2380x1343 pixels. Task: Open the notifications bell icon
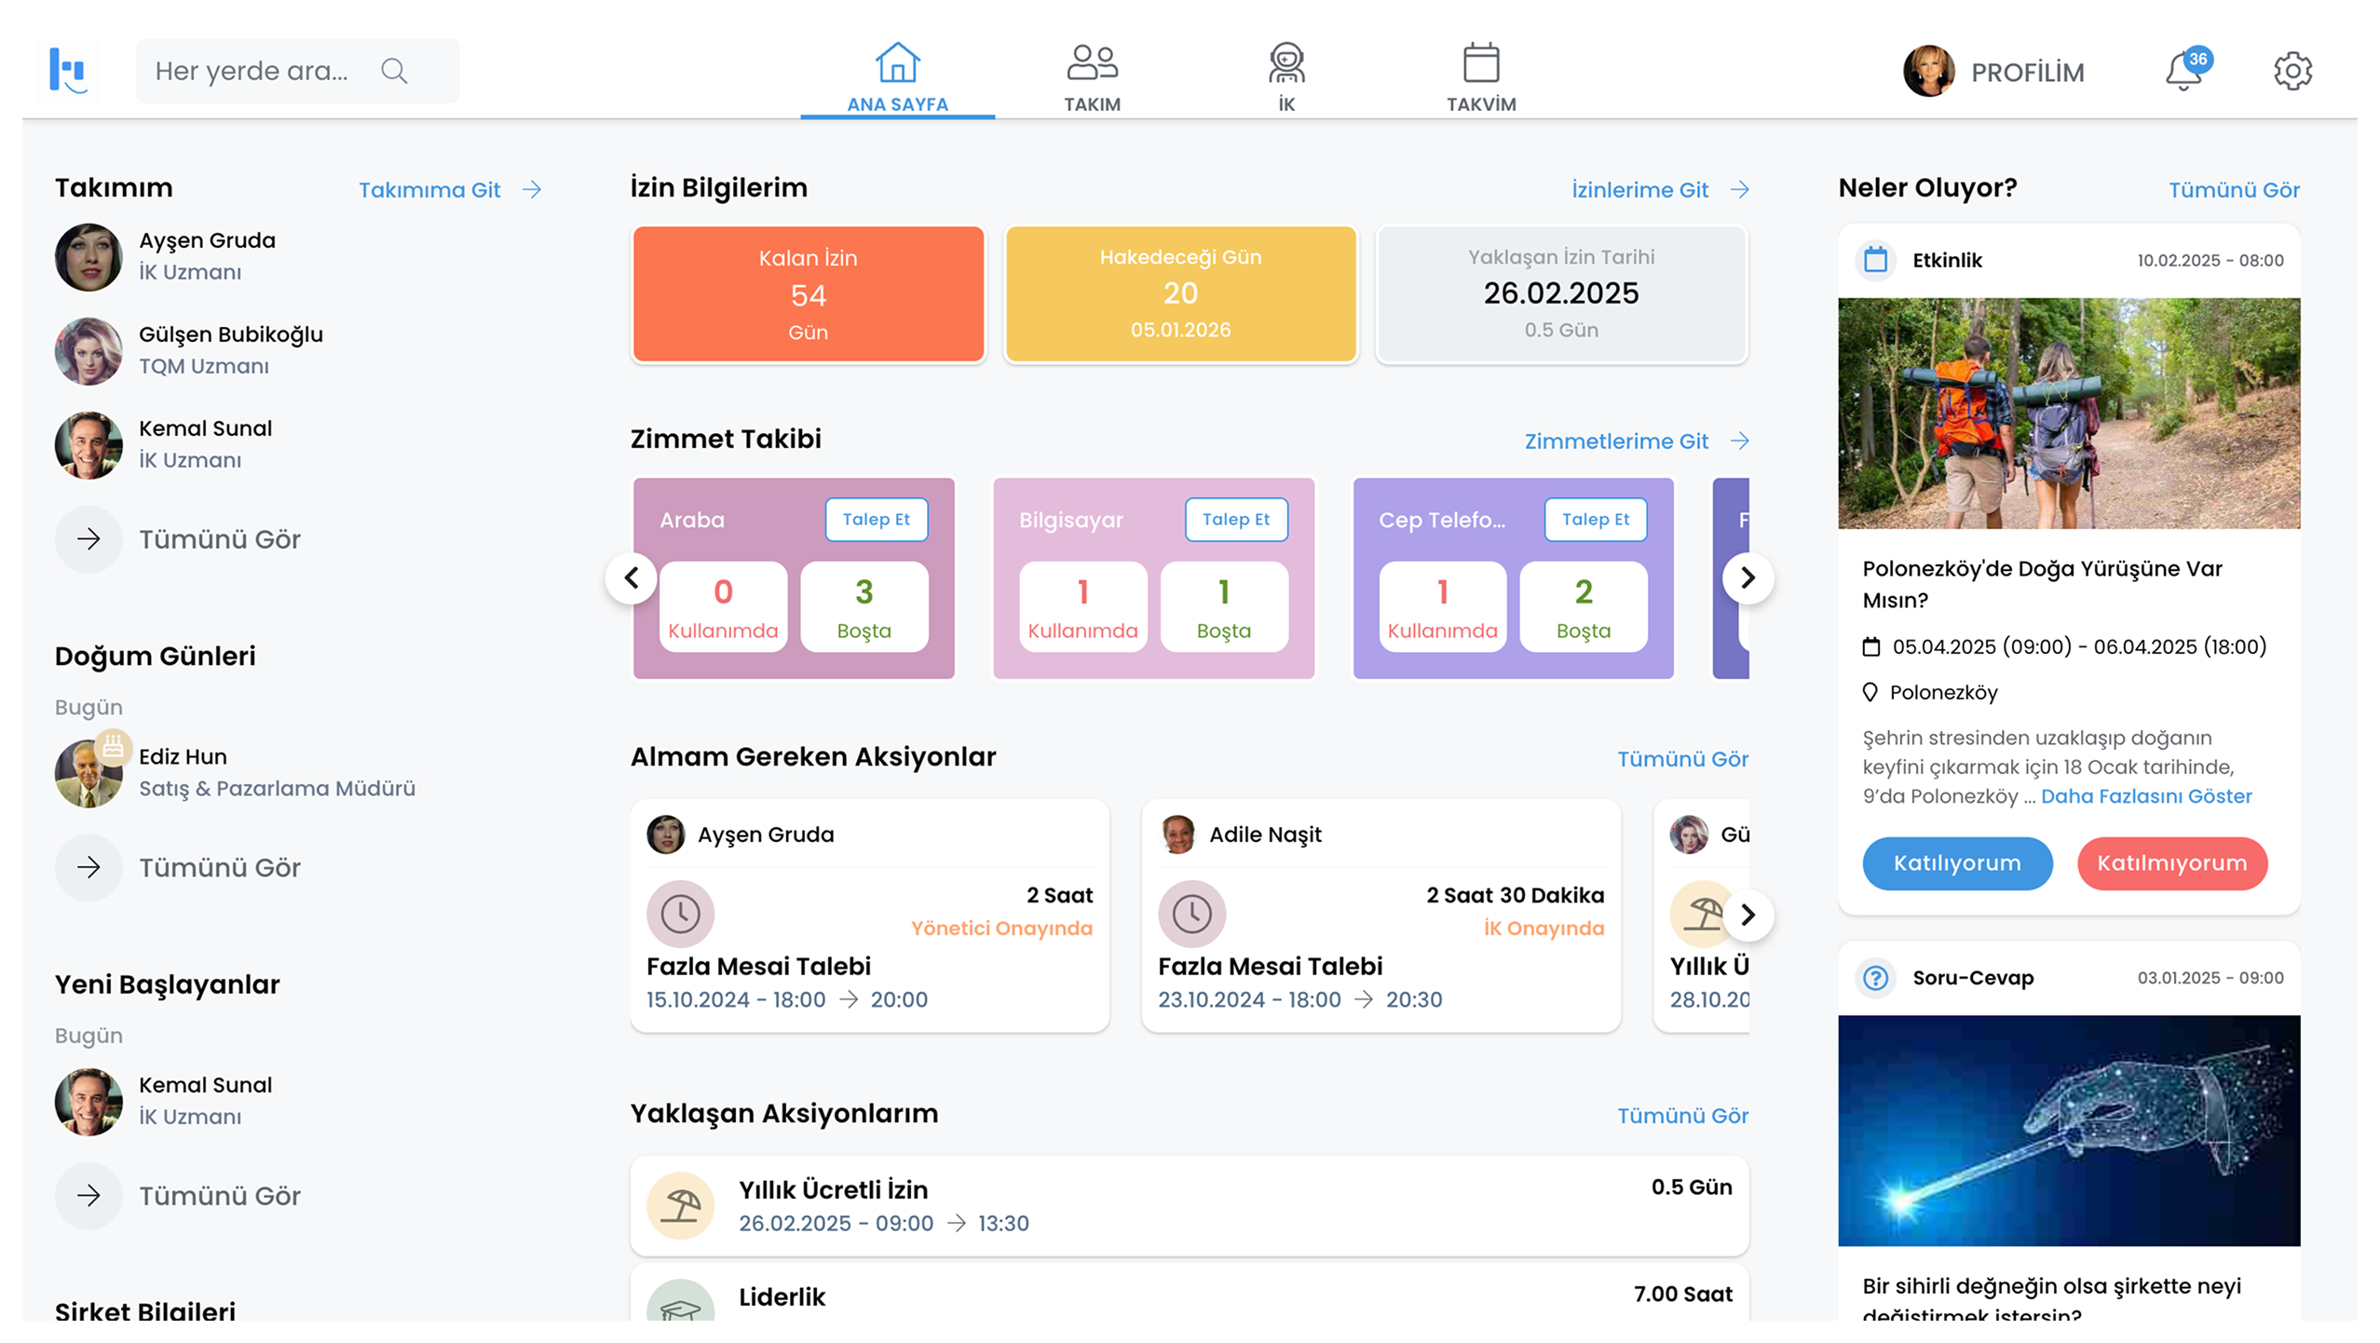point(2183,72)
